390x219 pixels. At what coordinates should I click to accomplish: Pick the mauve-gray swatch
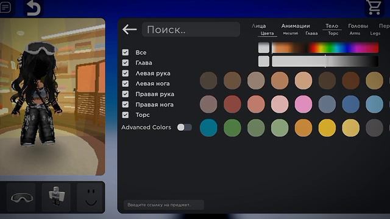coord(208,104)
